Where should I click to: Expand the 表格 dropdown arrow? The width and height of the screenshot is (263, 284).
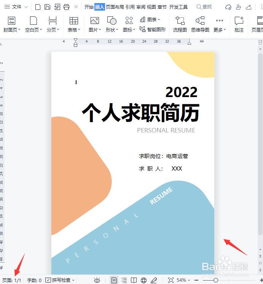[x=79, y=30]
